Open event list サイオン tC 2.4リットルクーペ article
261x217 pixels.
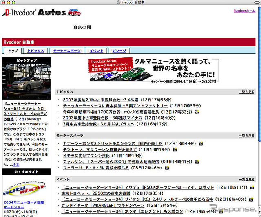pyautogui.click(x=137, y=199)
